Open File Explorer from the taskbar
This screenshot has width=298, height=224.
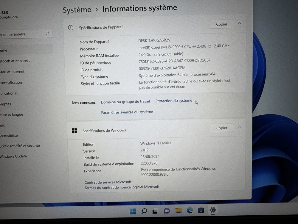[x=179, y=211]
